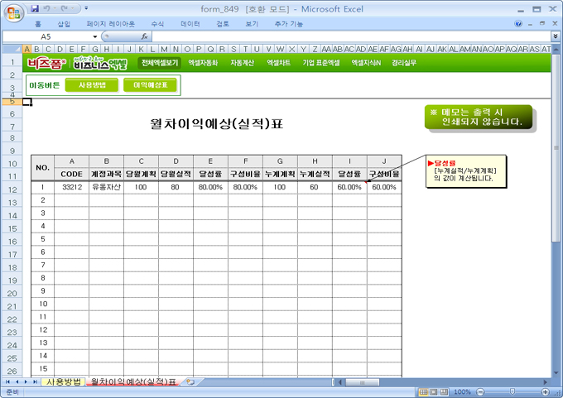Expand the formula bar
This screenshot has width=563, height=398.
point(555,37)
